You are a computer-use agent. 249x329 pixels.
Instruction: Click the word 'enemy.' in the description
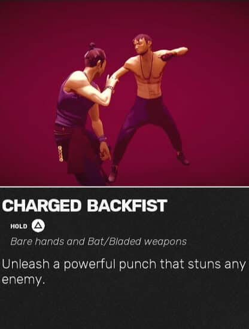coord(23,280)
